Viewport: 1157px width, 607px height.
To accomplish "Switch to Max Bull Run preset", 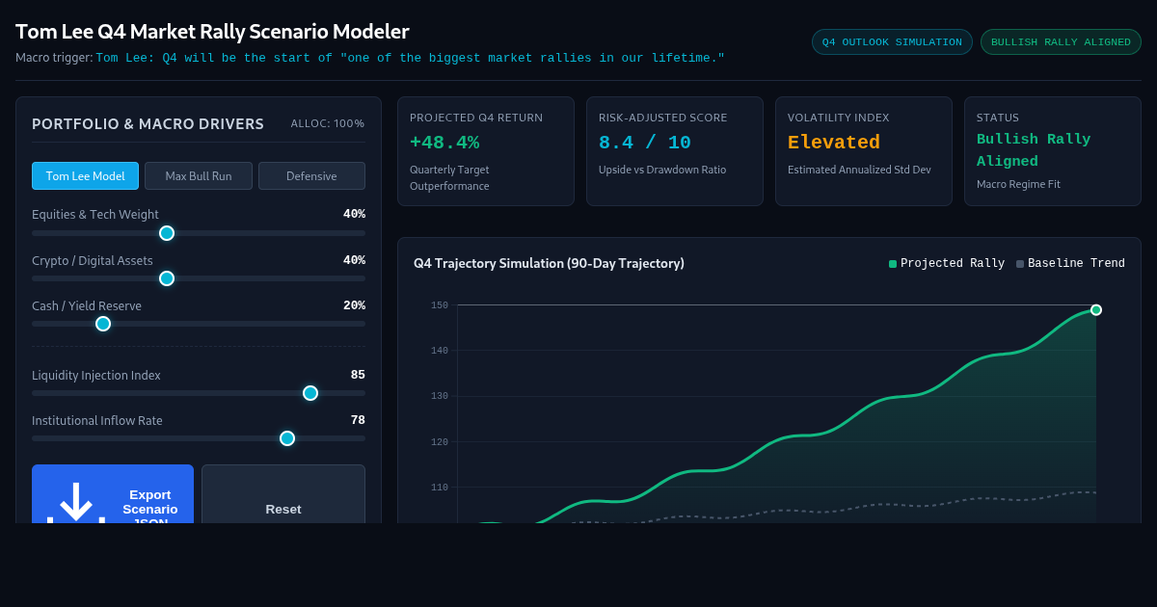I will [x=199, y=176].
